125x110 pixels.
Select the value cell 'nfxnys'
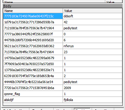point(93,46)
